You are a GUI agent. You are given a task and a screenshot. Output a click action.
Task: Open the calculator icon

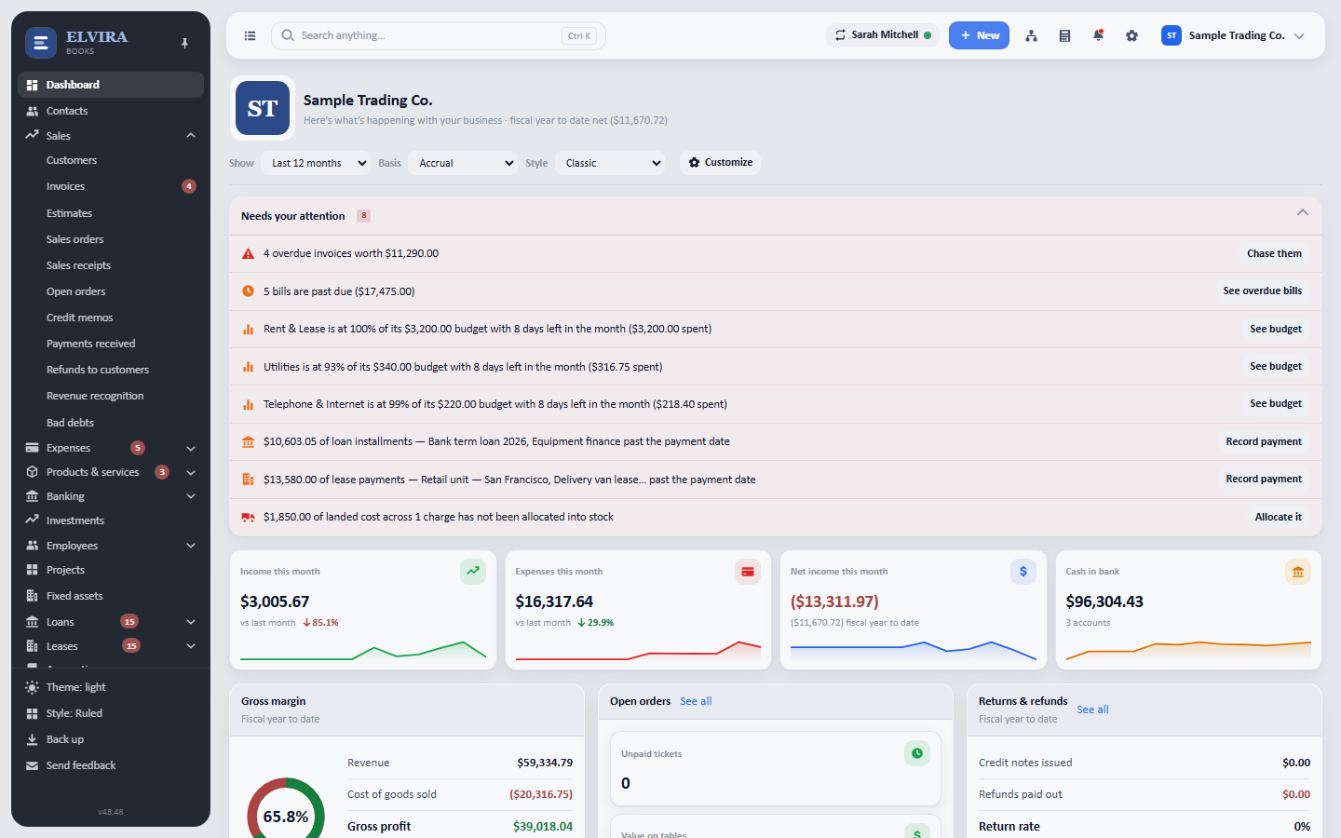click(1064, 36)
